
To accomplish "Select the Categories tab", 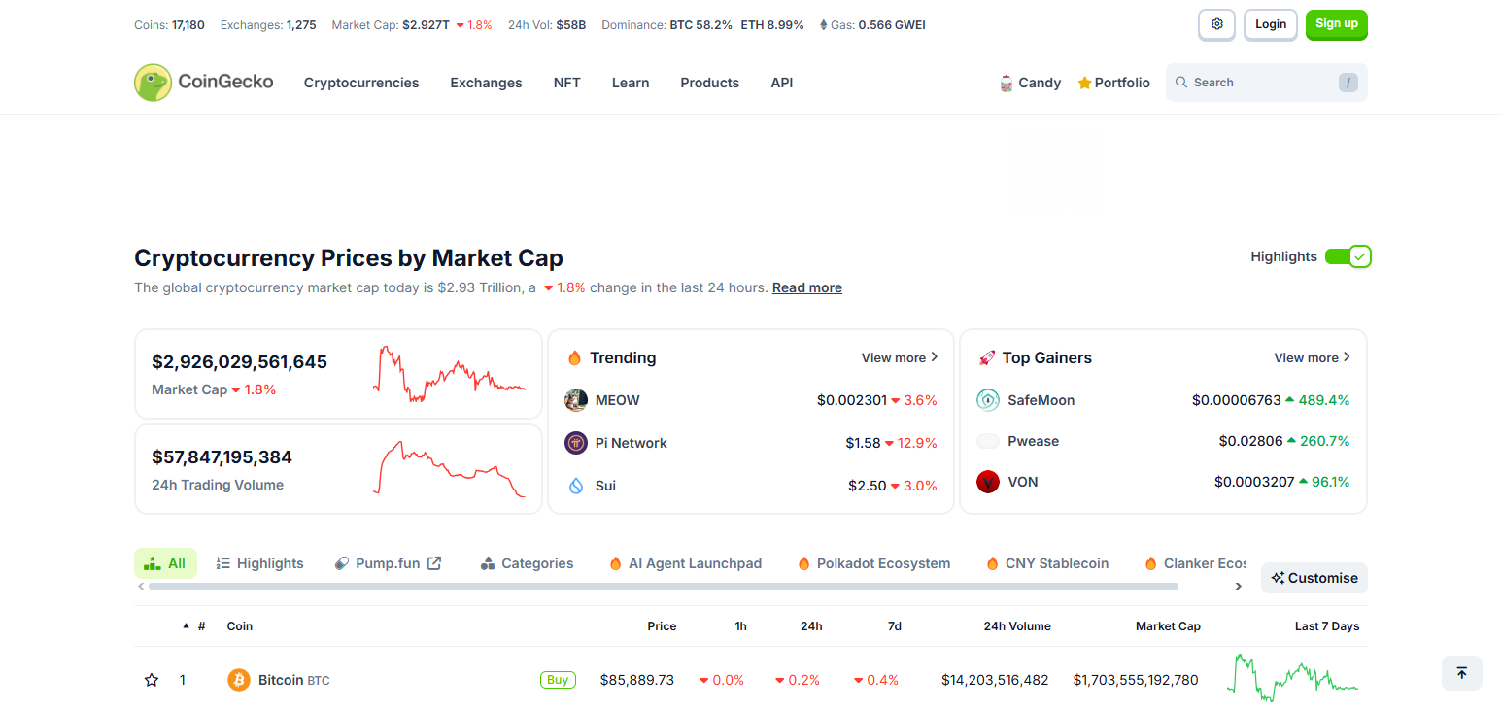I will click(528, 563).
